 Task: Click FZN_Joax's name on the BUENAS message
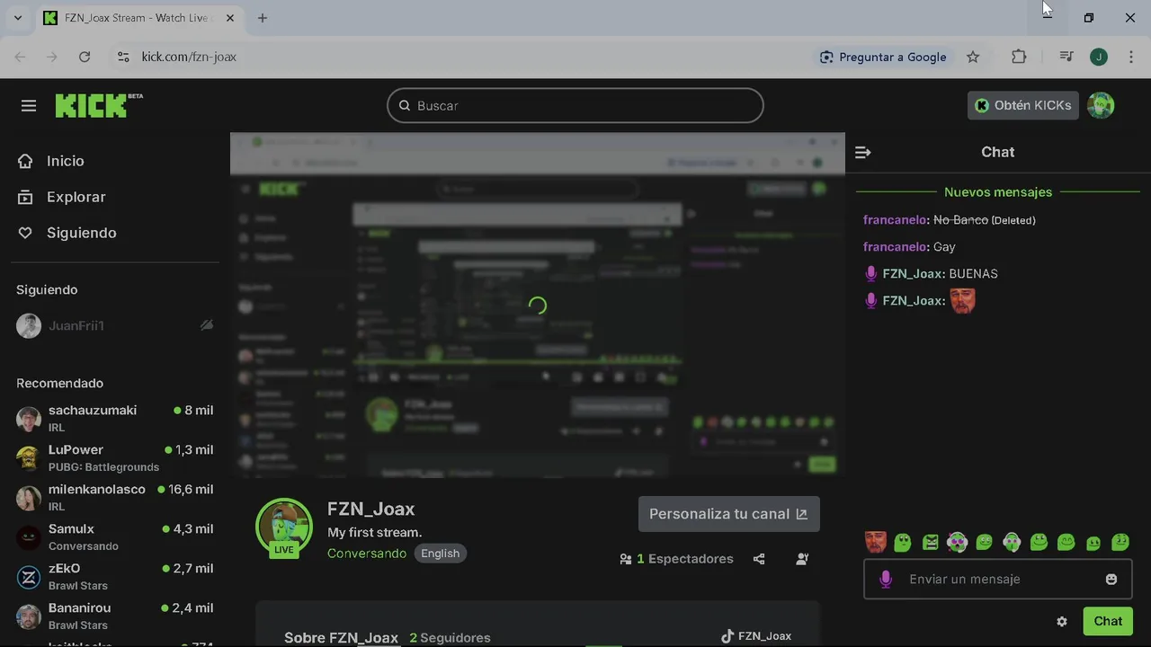tap(912, 273)
